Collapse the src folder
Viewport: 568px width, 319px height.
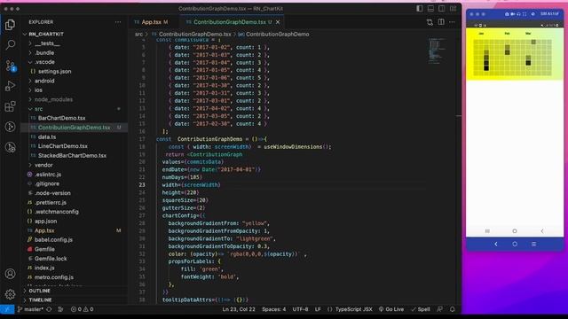click(x=38, y=109)
